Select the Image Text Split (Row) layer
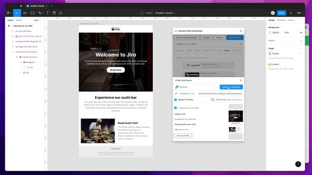 27,47
